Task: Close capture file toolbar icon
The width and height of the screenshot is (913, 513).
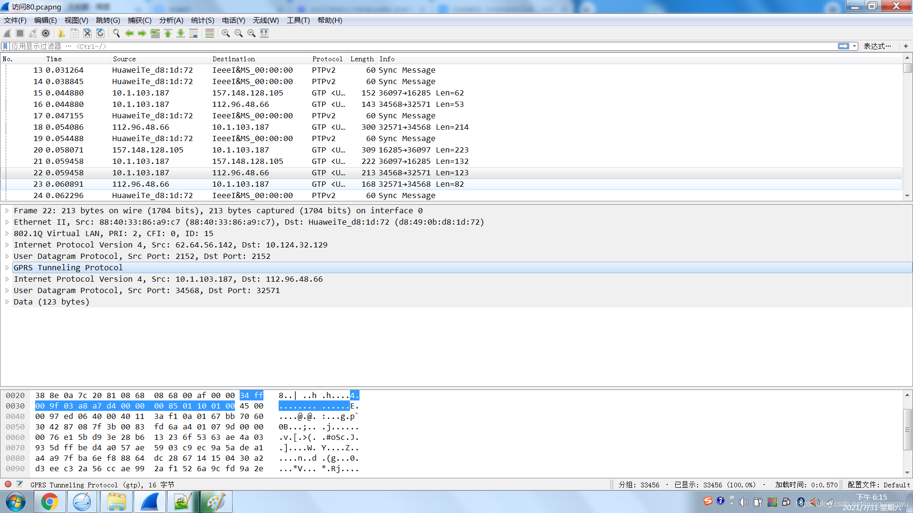Action: [x=87, y=33]
